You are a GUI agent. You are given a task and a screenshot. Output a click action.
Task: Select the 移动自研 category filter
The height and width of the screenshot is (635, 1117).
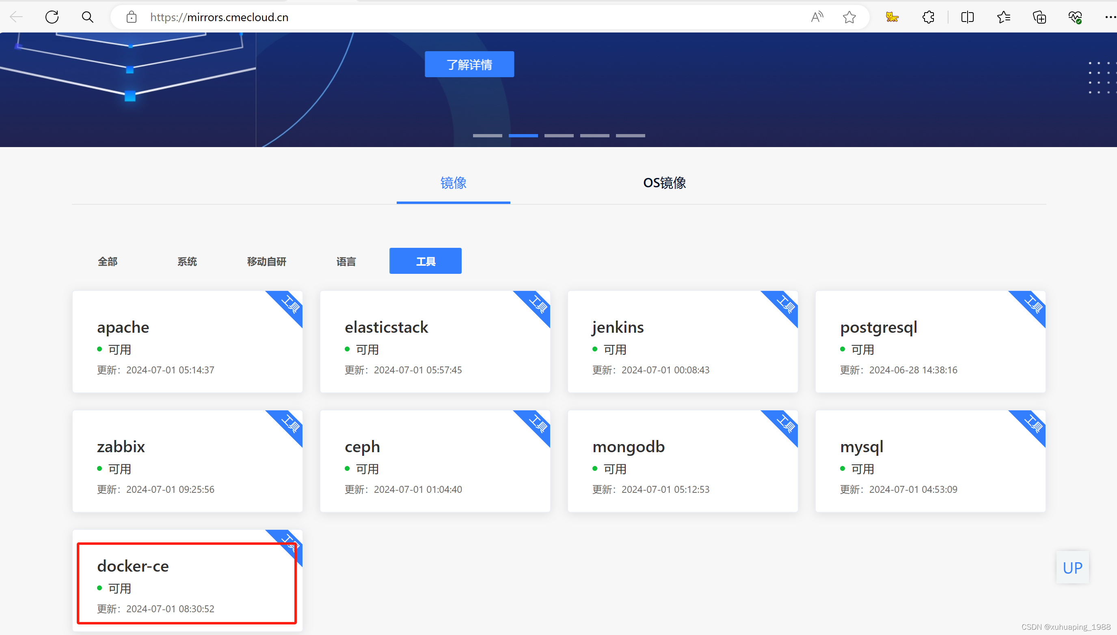coord(267,261)
